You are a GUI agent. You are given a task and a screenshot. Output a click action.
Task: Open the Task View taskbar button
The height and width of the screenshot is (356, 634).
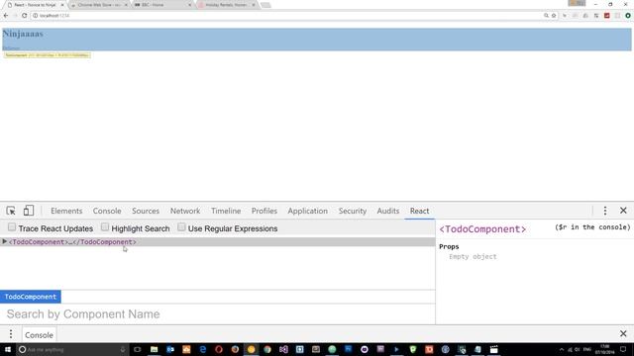click(x=138, y=349)
